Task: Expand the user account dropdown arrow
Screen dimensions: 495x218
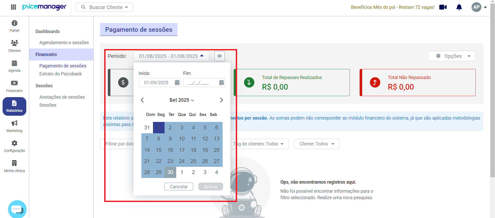Action: (x=485, y=7)
